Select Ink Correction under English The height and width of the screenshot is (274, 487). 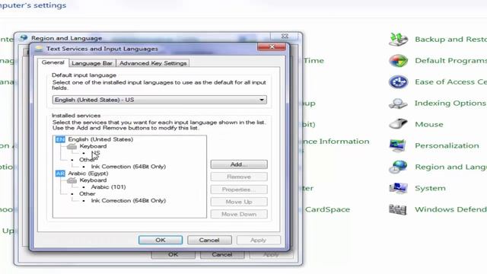(129, 167)
